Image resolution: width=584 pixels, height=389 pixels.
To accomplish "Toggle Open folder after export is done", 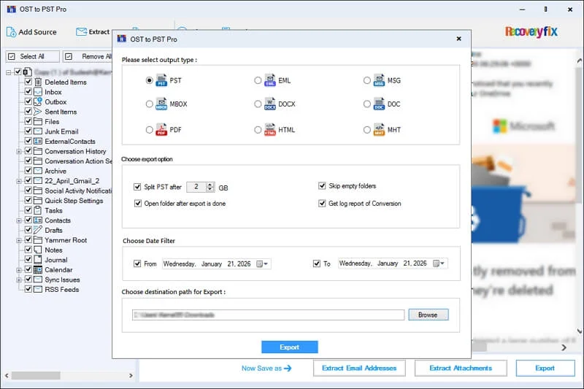I will point(138,203).
